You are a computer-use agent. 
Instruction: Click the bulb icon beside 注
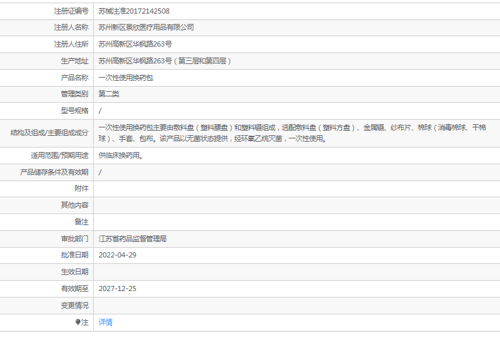(x=78, y=322)
